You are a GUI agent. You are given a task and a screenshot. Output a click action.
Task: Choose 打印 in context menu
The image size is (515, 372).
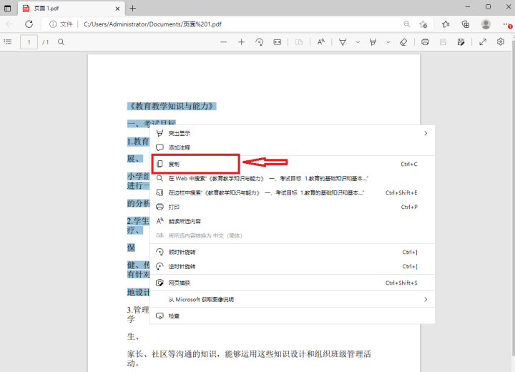click(293, 207)
